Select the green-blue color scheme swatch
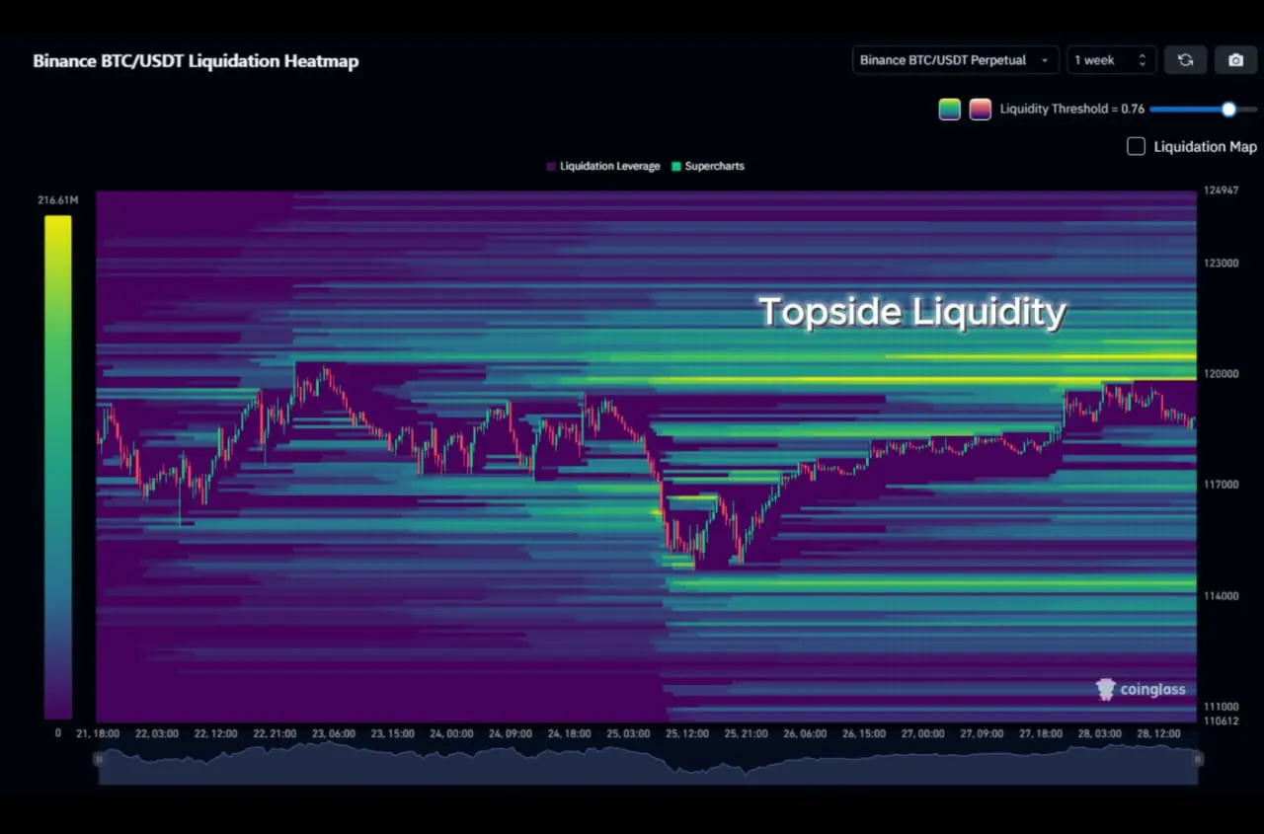The width and height of the screenshot is (1264, 834). click(949, 110)
